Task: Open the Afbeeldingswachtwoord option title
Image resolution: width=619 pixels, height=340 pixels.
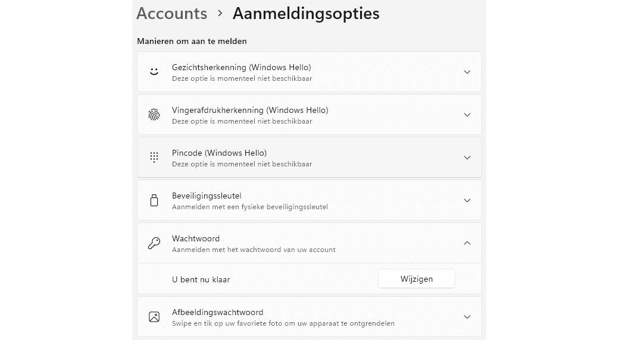Action: pyautogui.click(x=217, y=312)
